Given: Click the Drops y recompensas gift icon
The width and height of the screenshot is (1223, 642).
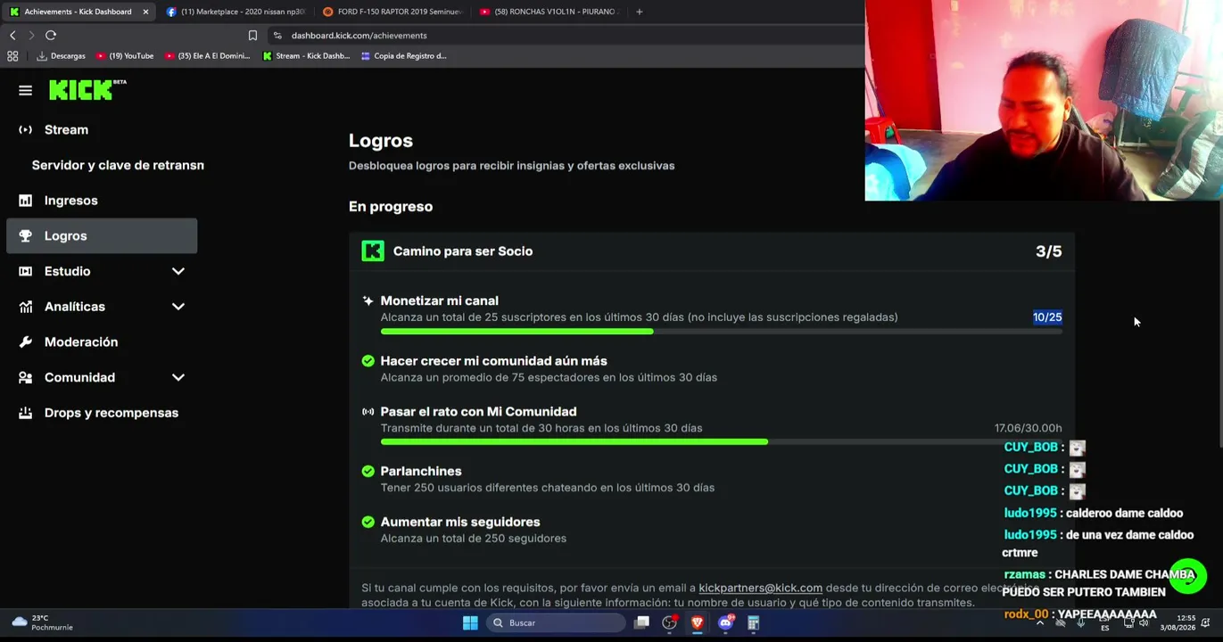Looking at the screenshot, I should (x=25, y=413).
